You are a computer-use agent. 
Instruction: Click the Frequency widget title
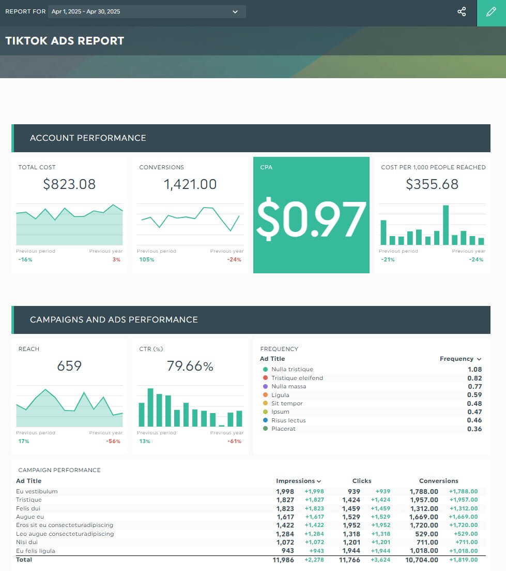pos(279,349)
